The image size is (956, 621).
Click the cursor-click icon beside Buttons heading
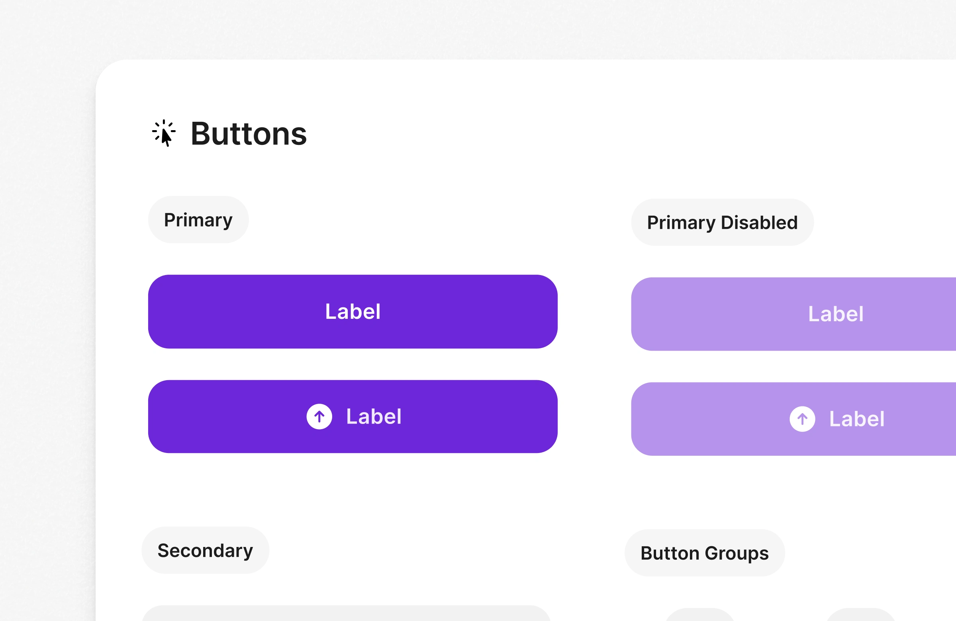point(164,133)
